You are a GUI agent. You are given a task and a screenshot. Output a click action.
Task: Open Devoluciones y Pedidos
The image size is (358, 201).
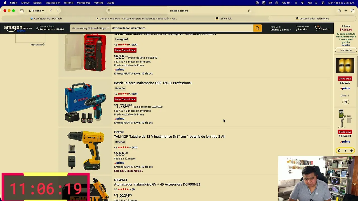pyautogui.click(x=302, y=28)
